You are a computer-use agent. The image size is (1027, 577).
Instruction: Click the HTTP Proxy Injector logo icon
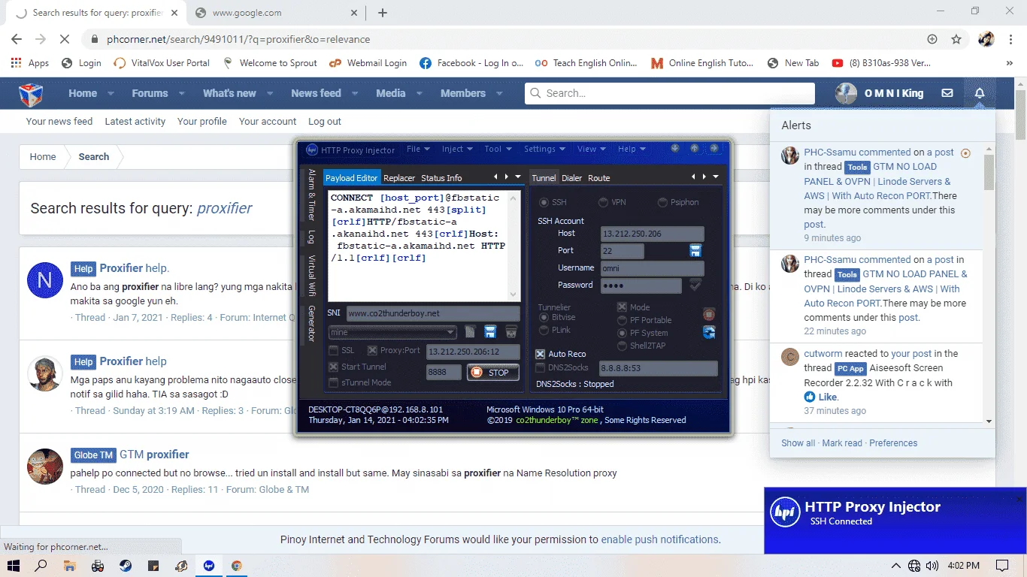click(312, 150)
